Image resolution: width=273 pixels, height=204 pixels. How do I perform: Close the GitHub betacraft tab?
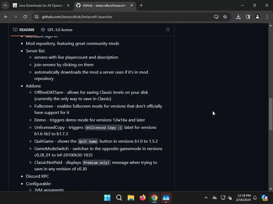click(x=132, y=5)
